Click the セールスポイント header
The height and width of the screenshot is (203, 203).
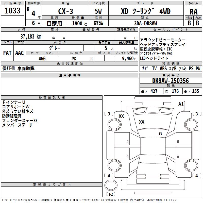point(171,29)
